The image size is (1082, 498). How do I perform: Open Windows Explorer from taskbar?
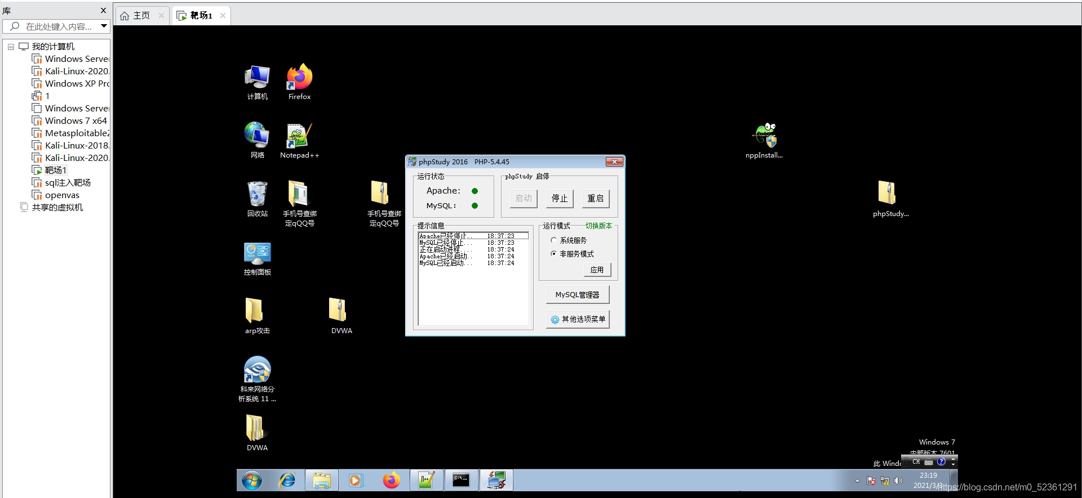322,481
